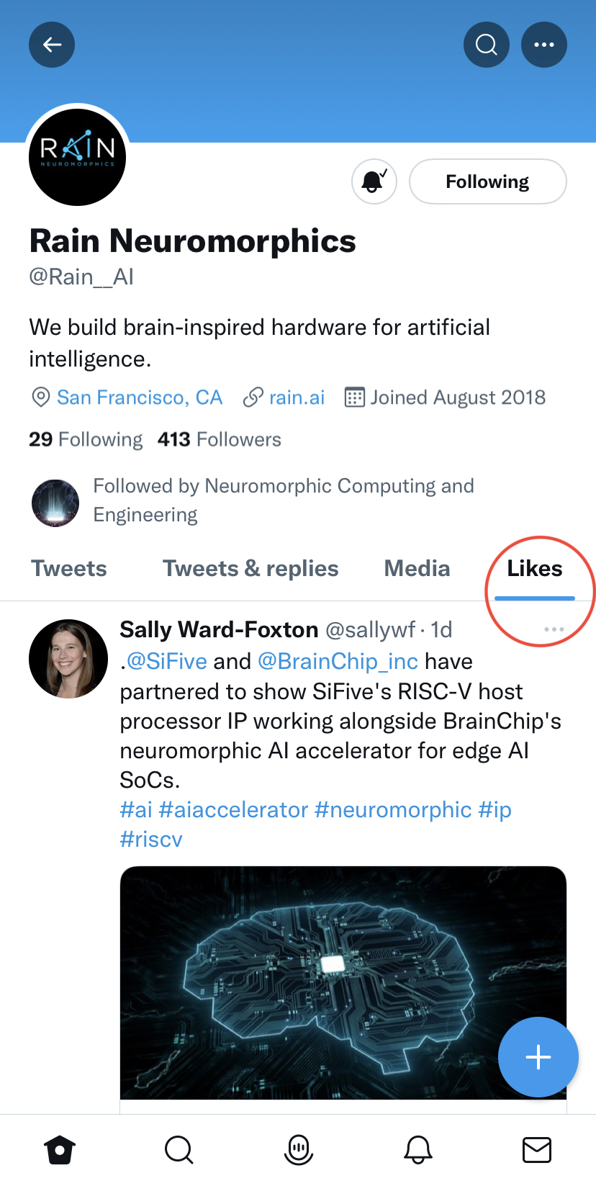The width and height of the screenshot is (596, 1204).
Task: Open profile search magnifier icon
Action: pos(487,45)
